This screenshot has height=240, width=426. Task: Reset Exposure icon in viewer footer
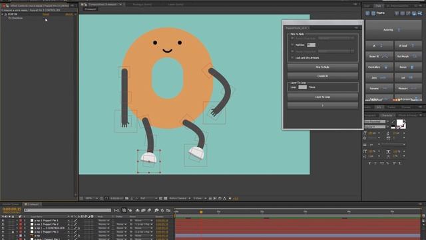coord(230,199)
